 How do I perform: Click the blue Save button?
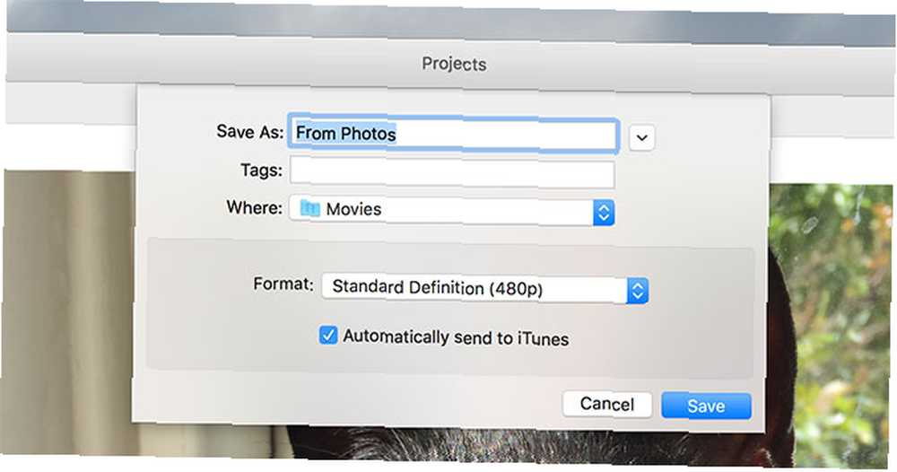[706, 406]
